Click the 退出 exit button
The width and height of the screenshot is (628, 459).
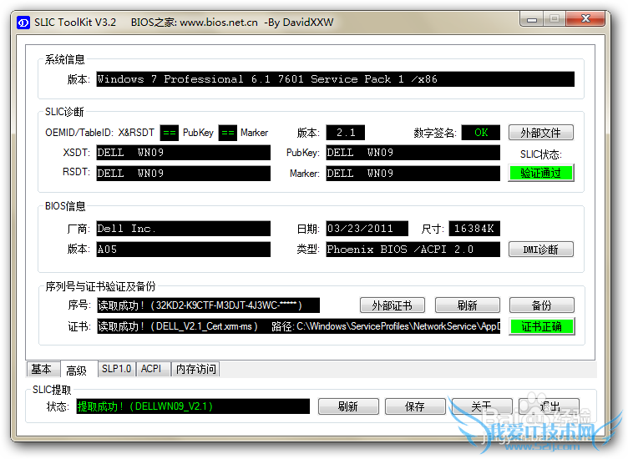pos(549,406)
